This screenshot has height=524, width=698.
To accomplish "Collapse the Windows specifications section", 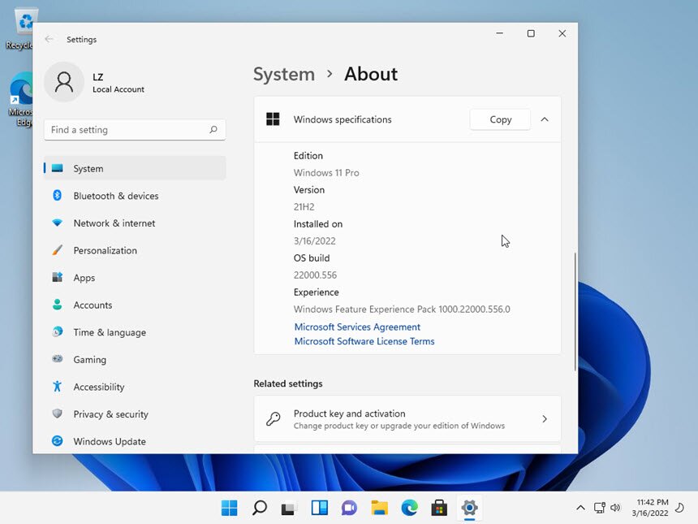I will click(x=545, y=119).
